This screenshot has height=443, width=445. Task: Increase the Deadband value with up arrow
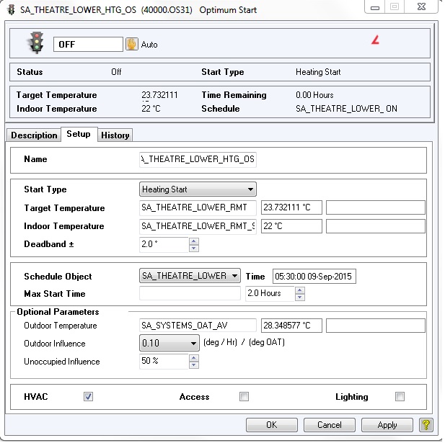(194, 241)
